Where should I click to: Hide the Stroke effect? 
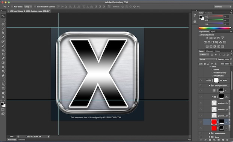(x=212, y=70)
